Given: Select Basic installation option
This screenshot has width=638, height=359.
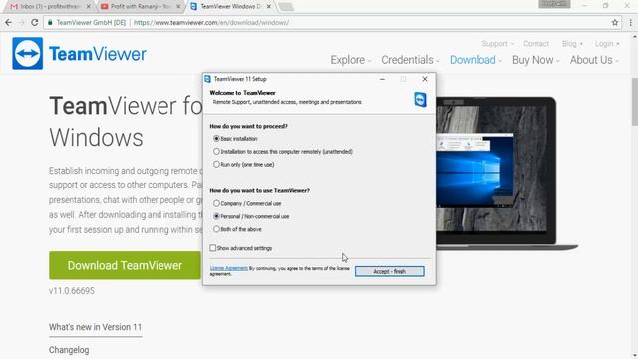Looking at the screenshot, I should 235,139.
